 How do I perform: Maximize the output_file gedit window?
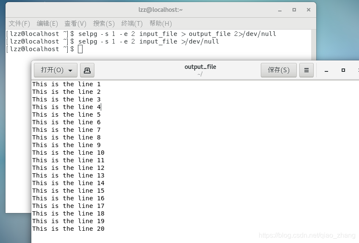(x=343, y=70)
